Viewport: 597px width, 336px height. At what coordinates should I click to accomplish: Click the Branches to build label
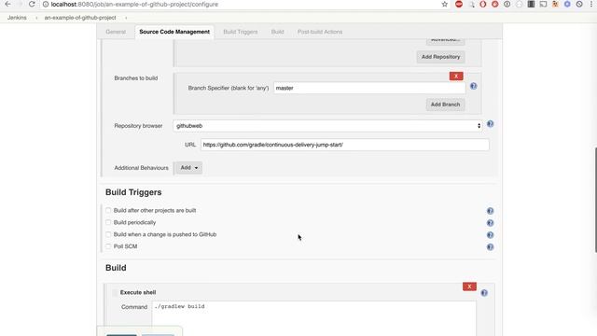[136, 78]
